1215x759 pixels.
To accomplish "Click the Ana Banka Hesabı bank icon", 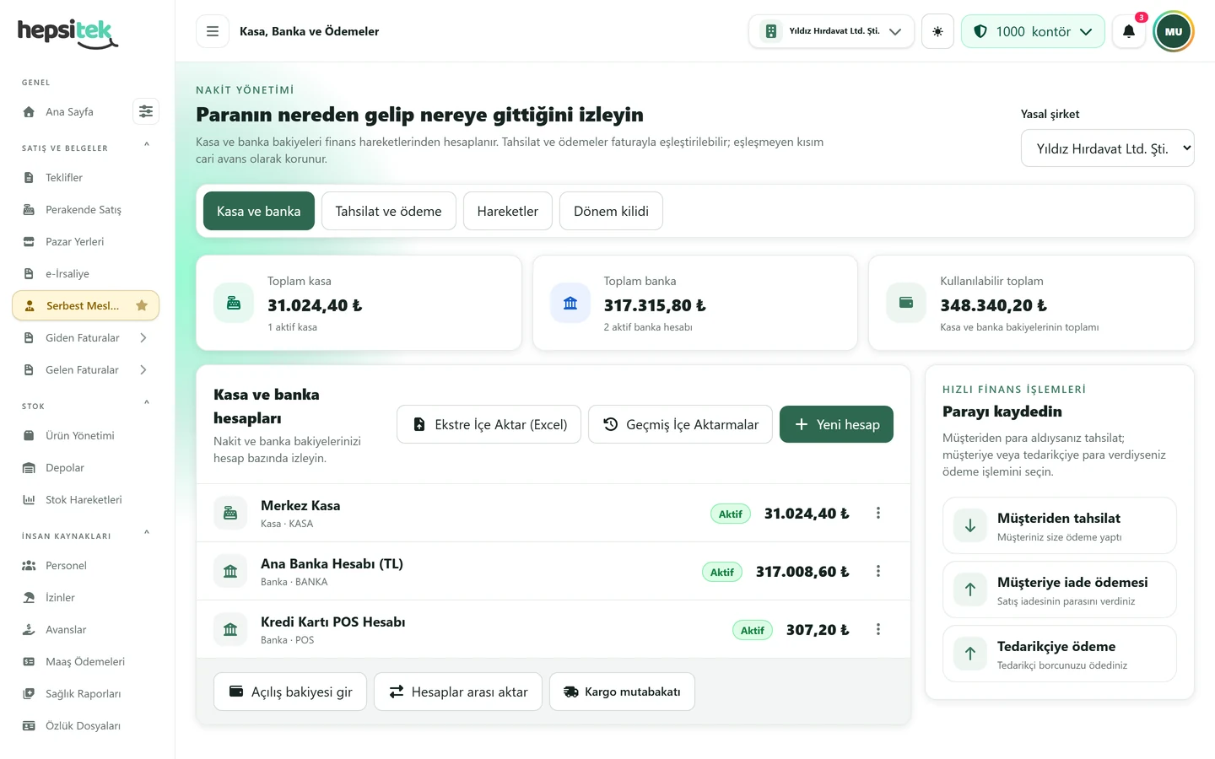I will (x=230, y=571).
